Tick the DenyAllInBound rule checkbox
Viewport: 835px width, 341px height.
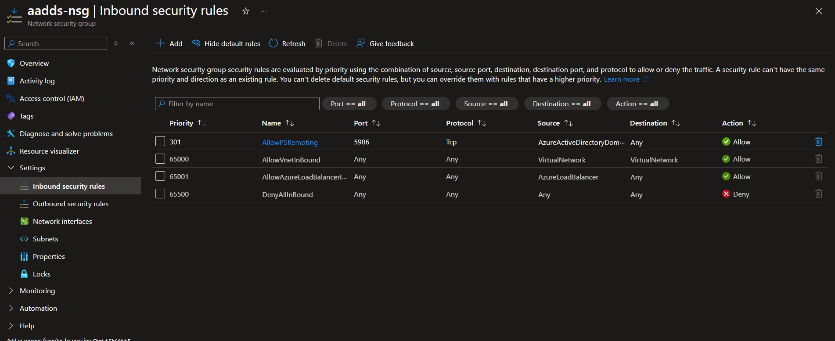point(160,194)
